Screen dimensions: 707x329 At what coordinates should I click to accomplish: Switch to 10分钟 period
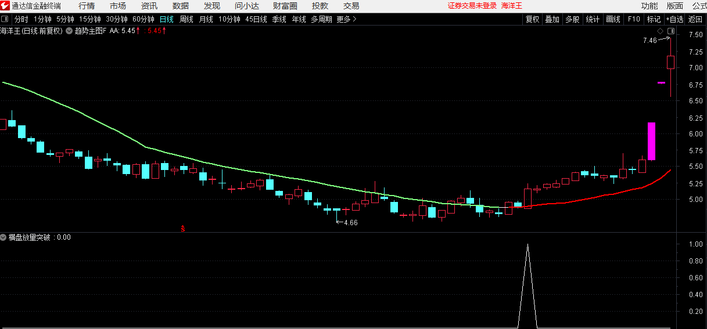pyautogui.click(x=229, y=19)
